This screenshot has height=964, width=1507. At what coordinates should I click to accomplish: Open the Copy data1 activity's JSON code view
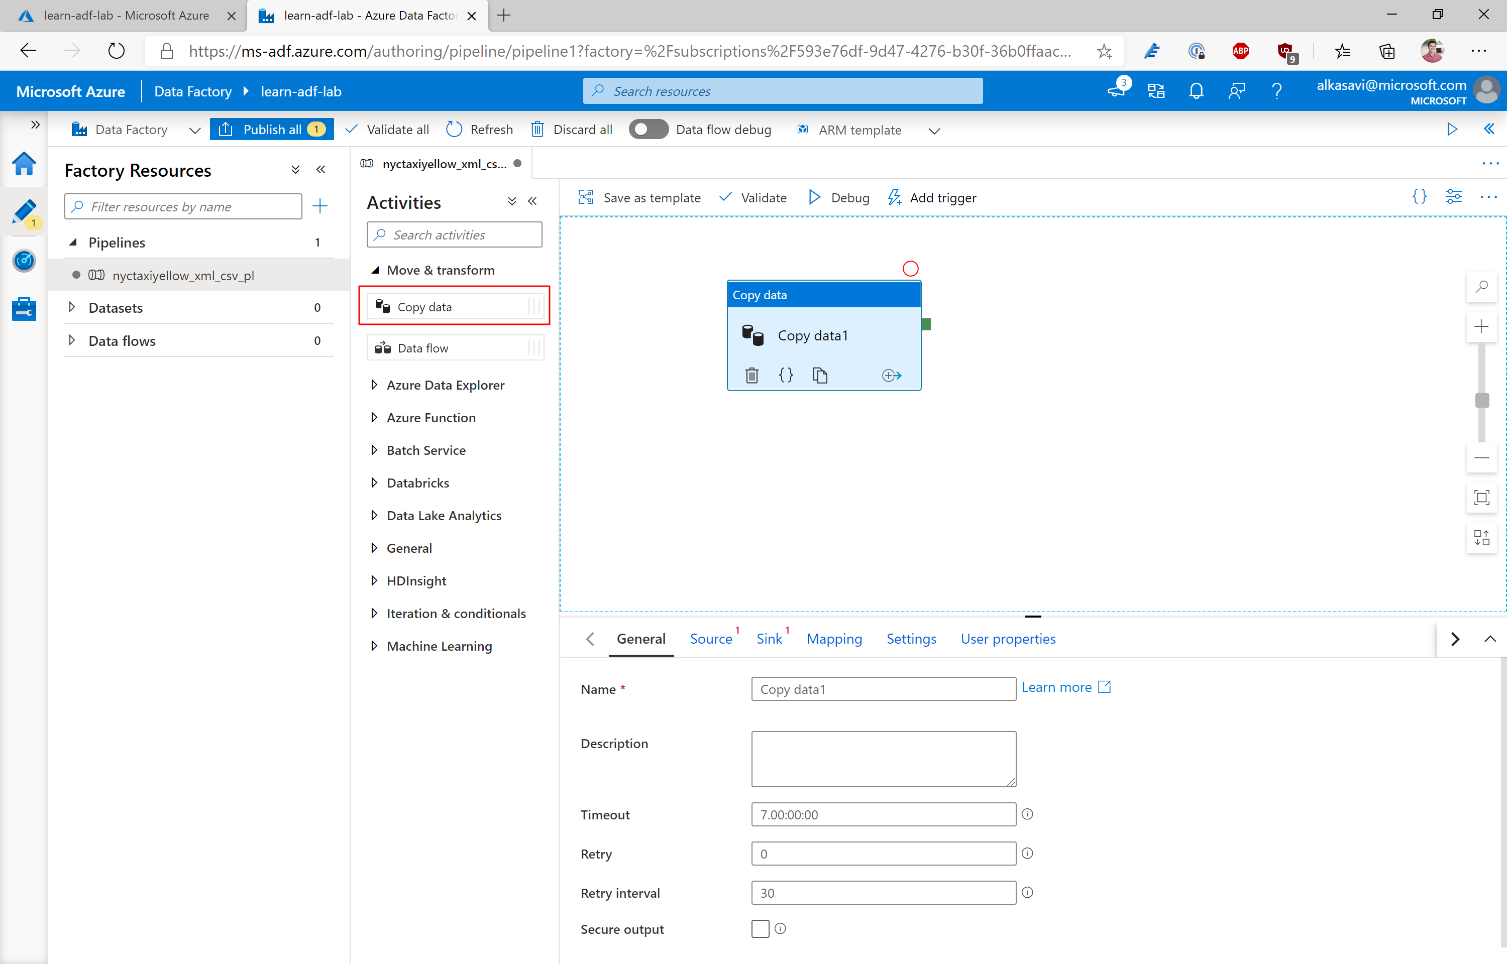786,375
